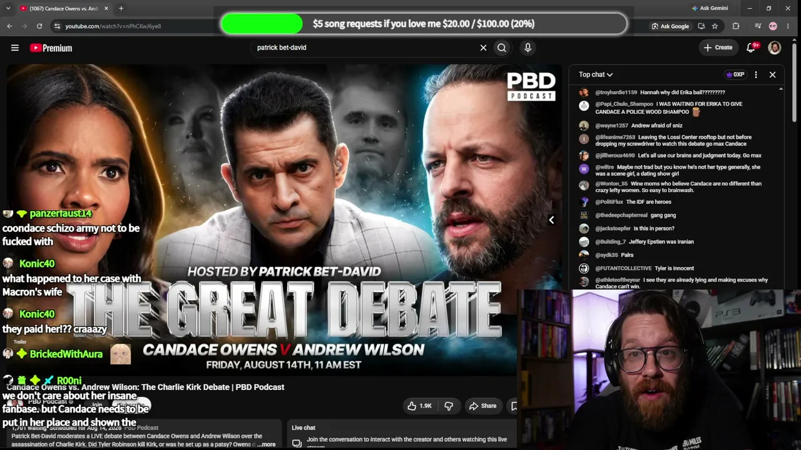Click the video title text

[145, 387]
